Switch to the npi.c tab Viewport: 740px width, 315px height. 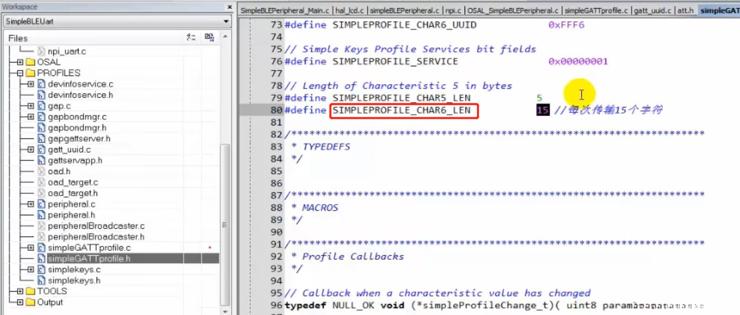pyautogui.click(x=453, y=10)
